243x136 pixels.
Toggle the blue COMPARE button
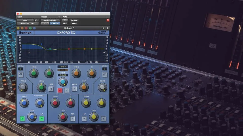55,23
